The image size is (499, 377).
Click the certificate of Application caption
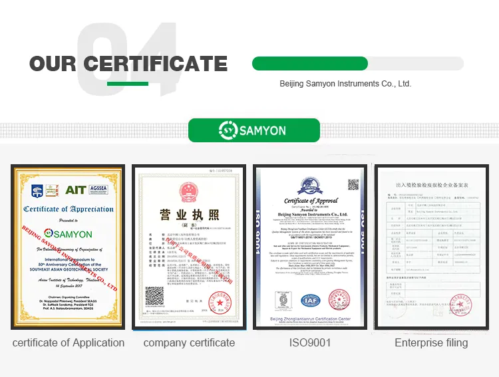pyautogui.click(x=69, y=342)
